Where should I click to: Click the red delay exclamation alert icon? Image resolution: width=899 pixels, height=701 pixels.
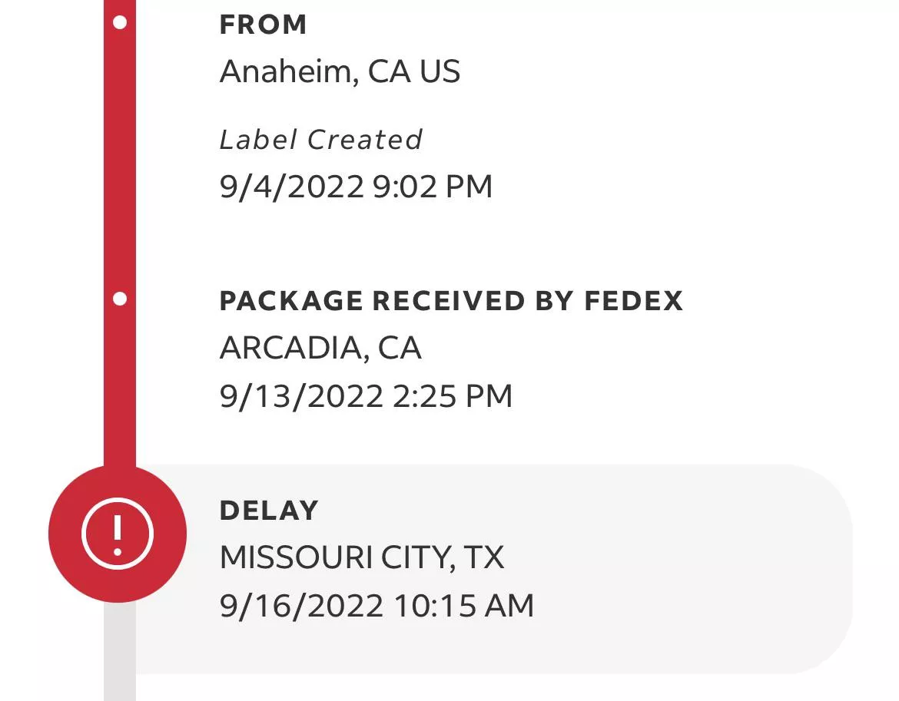(x=118, y=533)
